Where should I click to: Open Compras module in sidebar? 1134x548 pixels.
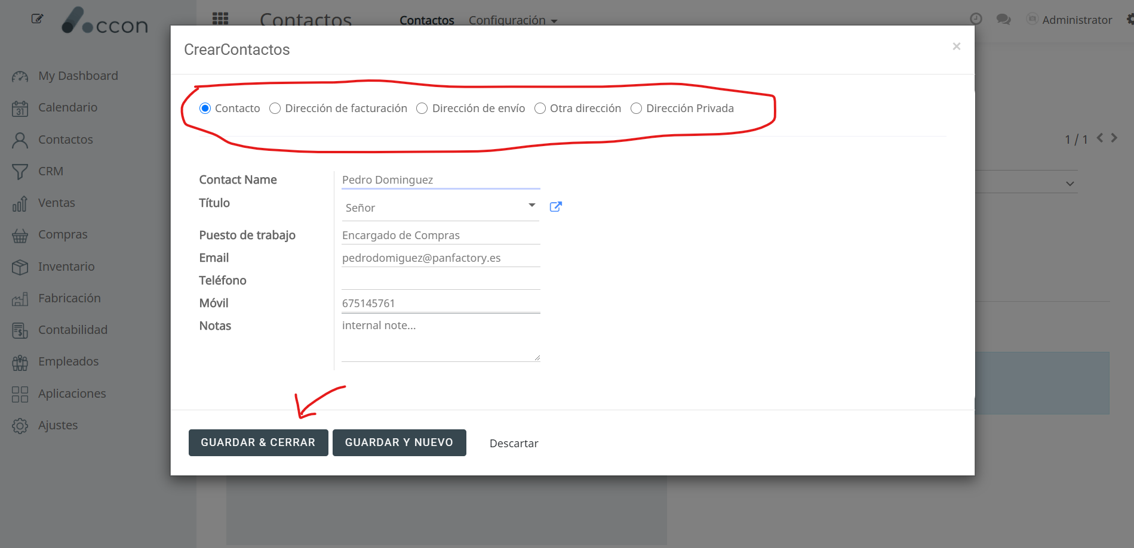click(x=63, y=234)
